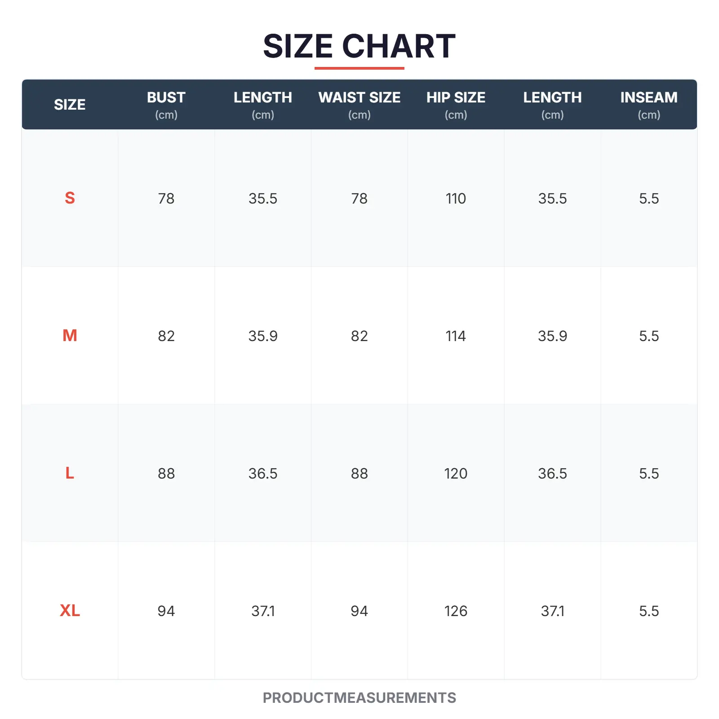Screen dimensions: 719x719
Task: Select the bust value for size S
Action: 166,199
